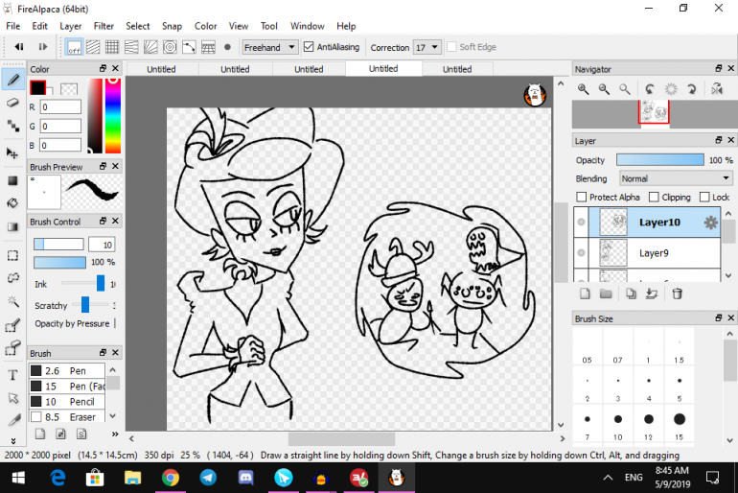Viewport: 738px width, 493px height.
Task: Hide Layer9 using visibility dot
Action: [x=582, y=253]
